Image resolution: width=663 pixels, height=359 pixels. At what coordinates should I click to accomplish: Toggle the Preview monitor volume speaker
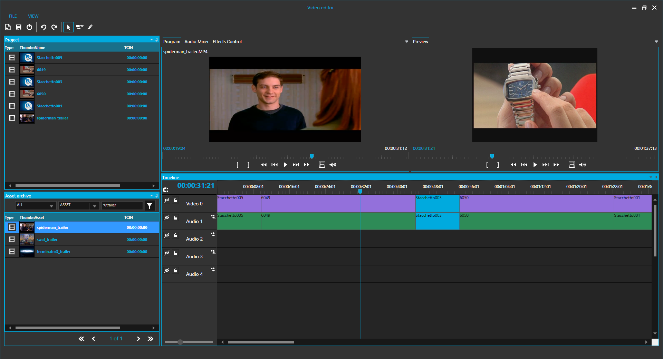tap(582, 165)
